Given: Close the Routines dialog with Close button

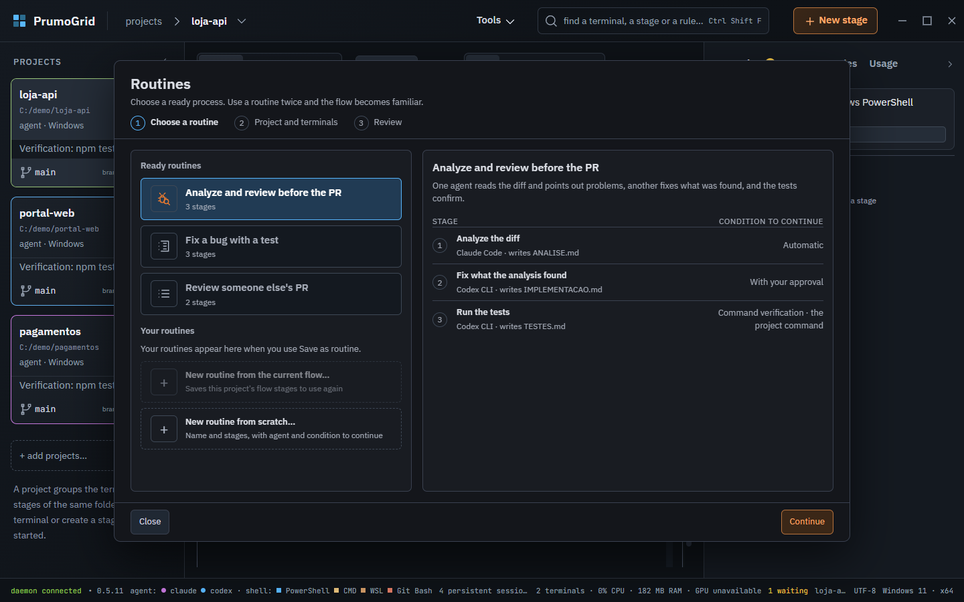Looking at the screenshot, I should pyautogui.click(x=150, y=522).
